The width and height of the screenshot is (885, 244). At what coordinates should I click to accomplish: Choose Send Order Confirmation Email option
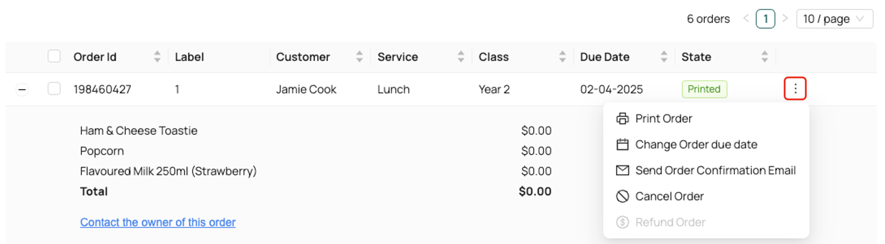click(715, 170)
